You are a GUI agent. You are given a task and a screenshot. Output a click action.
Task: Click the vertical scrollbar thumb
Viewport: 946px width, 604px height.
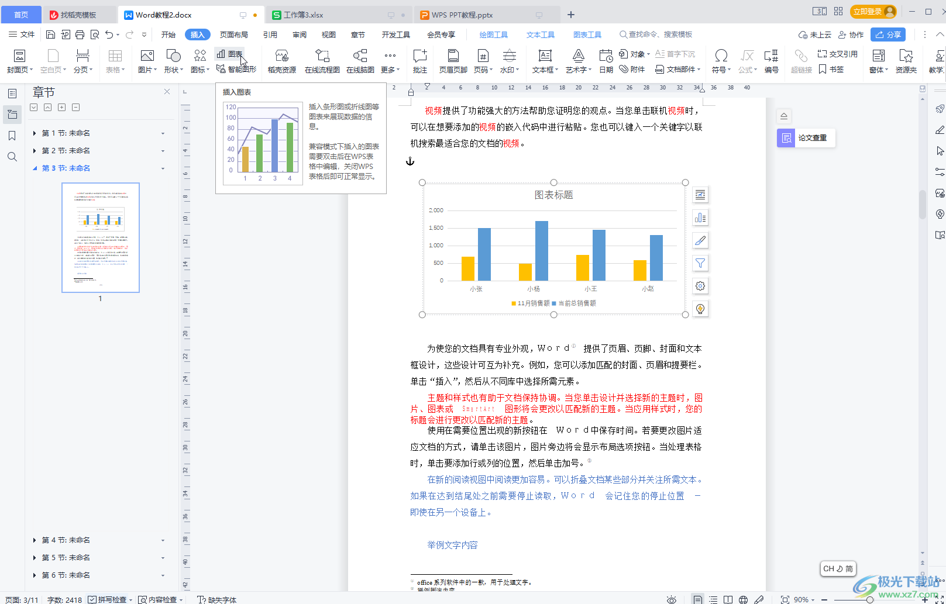tap(922, 203)
